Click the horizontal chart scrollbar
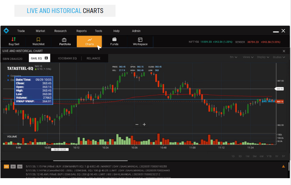291x185 pixels. pos(90,161)
